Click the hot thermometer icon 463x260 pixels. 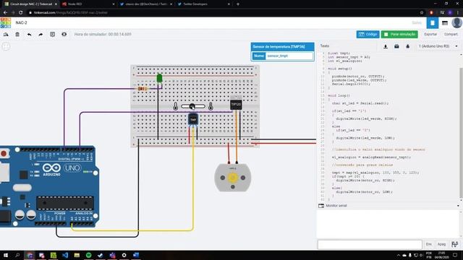[x=211, y=106]
